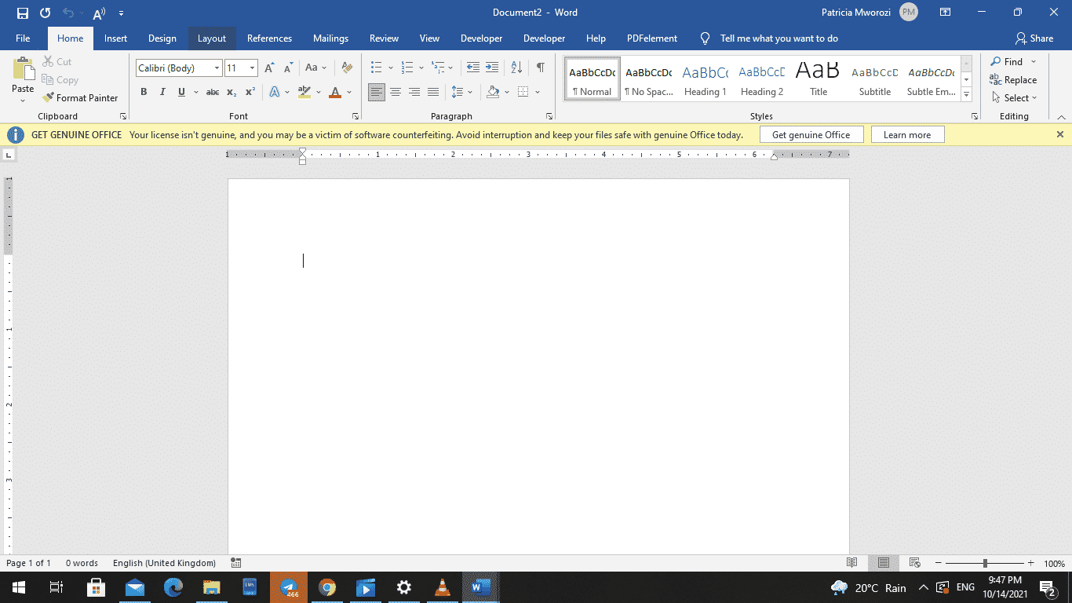Select the Format Painter
The height and width of the screenshot is (603, 1072).
pyautogui.click(x=81, y=97)
